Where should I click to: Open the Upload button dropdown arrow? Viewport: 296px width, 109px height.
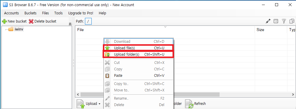point(99,104)
